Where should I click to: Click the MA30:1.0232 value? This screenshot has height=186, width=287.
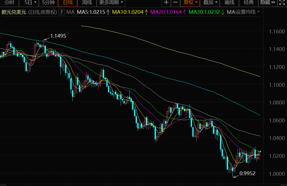204,12
